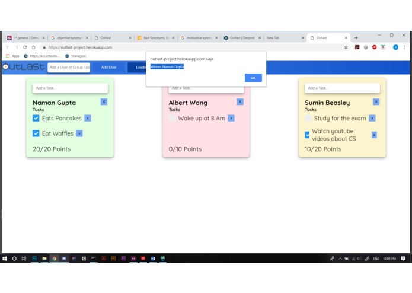Image resolution: width=412 pixels, height=293 pixels.
Task: Open the Leaderboard button in navbar
Action: tap(137, 68)
